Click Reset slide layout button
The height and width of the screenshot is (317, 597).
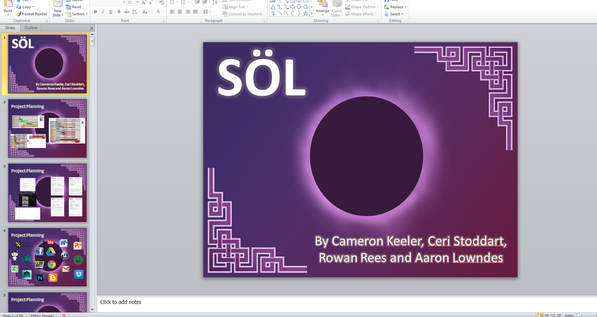[74, 7]
